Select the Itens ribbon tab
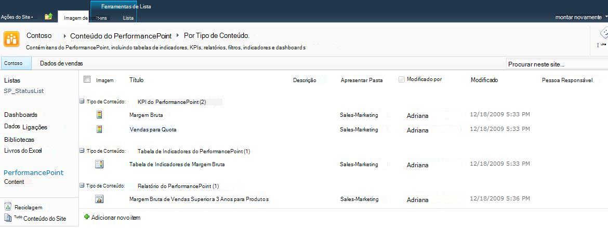 (x=101, y=18)
